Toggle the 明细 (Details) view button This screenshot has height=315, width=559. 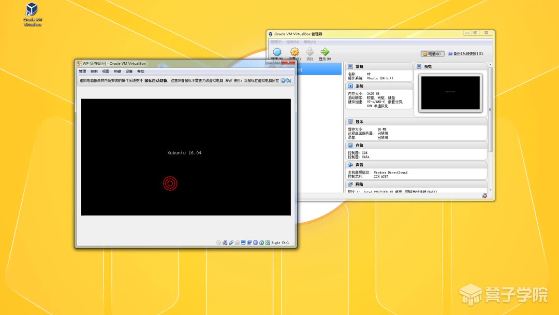[x=431, y=53]
